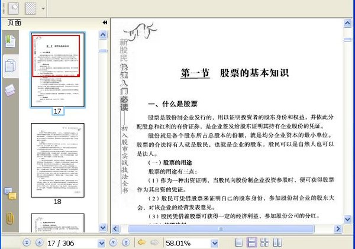Open the Layers panel icon
Image resolution: width=355 pixels, height=249 pixels.
pos(10,90)
